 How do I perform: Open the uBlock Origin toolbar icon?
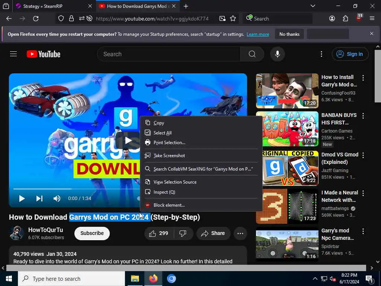tap(359, 18)
